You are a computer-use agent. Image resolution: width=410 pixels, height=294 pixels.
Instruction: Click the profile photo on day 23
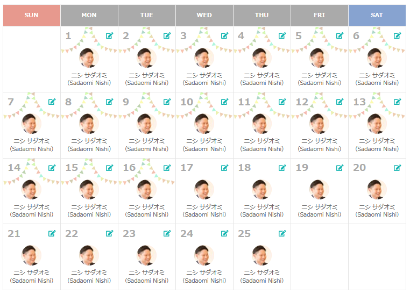(x=147, y=256)
